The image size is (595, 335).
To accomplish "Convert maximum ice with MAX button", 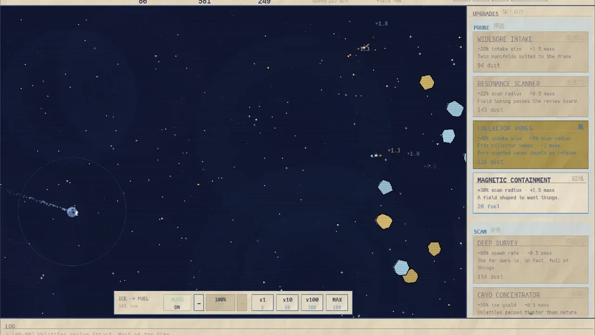I will [x=337, y=303].
